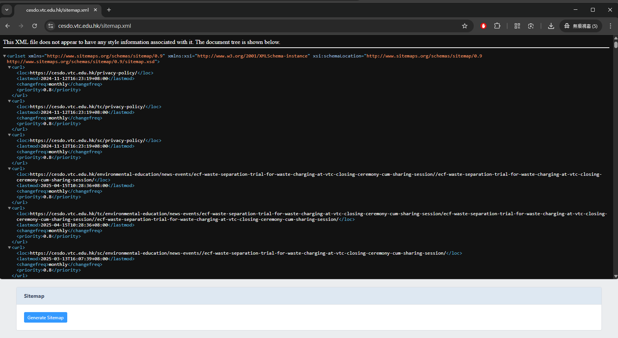
Task: Reload the sitemap.xml page
Action: pyautogui.click(x=35, y=26)
